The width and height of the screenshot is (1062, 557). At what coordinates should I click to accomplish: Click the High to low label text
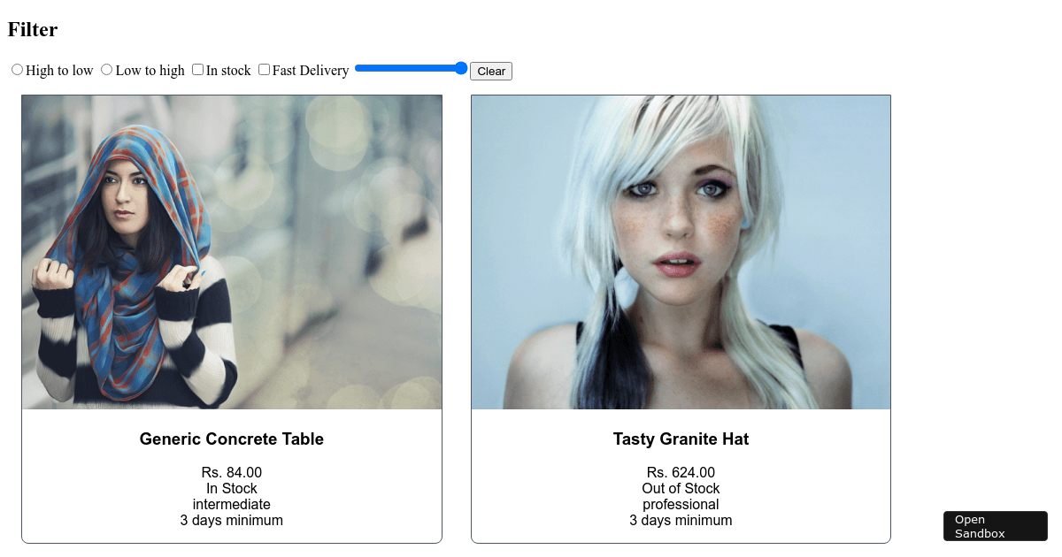59,71
